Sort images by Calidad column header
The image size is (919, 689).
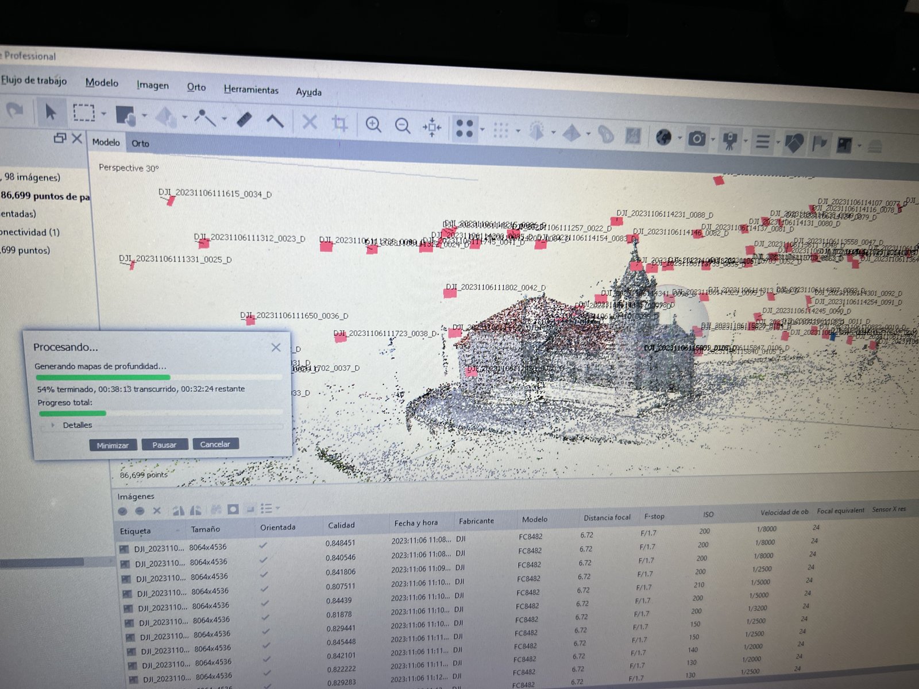[x=341, y=525]
